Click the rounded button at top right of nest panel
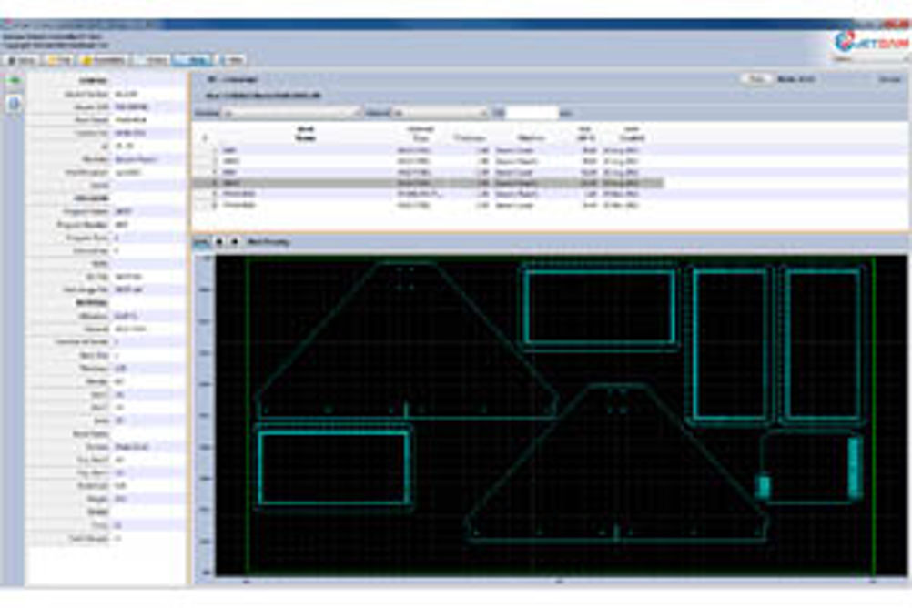 (x=756, y=79)
